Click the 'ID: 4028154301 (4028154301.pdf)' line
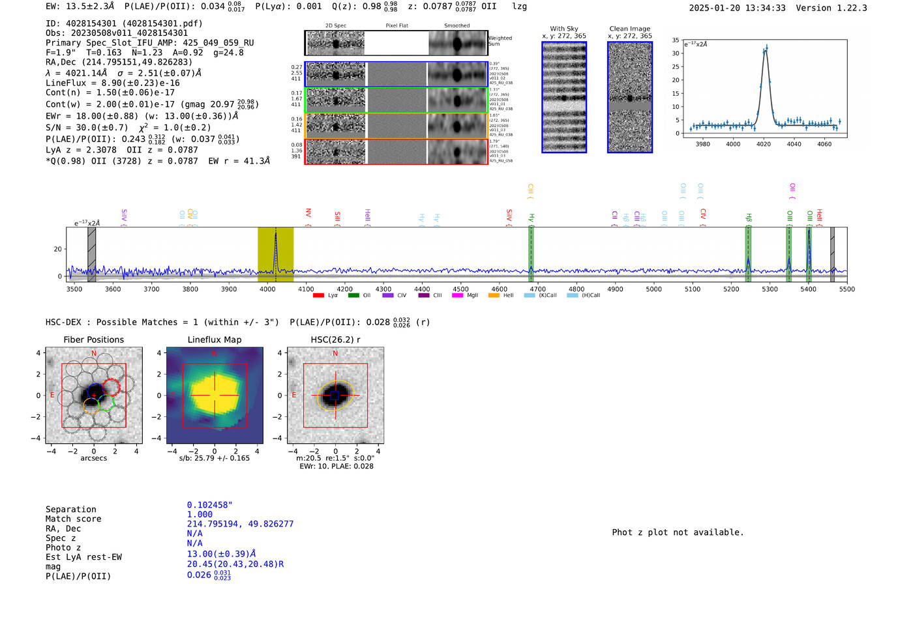913x621 pixels. (x=124, y=23)
